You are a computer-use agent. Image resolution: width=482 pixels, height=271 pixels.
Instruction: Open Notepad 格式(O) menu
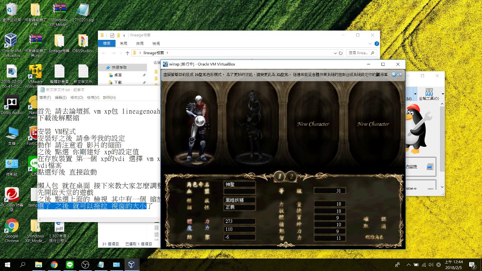tap(77, 97)
